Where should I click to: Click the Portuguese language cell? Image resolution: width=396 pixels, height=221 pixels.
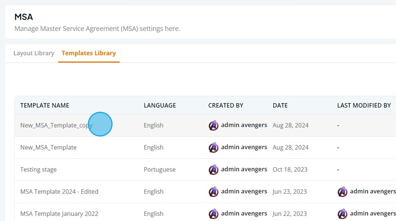point(160,169)
